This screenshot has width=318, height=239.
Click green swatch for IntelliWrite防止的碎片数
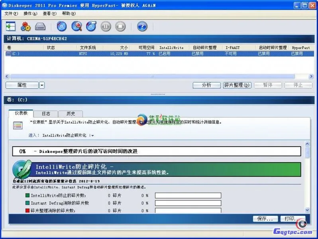pos(27,196)
